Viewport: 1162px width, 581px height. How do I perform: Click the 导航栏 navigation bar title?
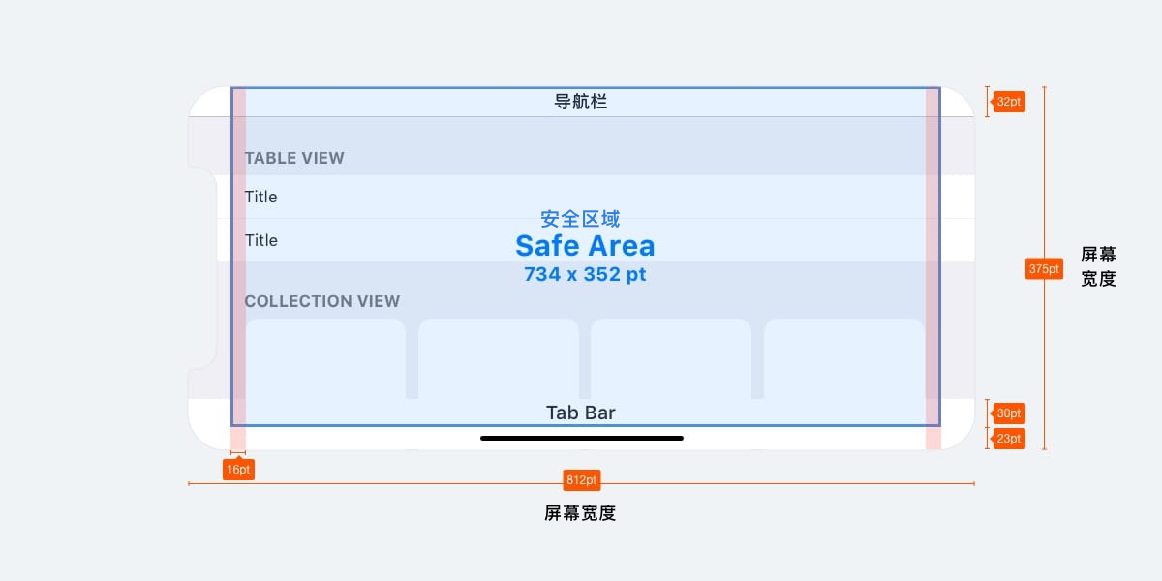[581, 102]
